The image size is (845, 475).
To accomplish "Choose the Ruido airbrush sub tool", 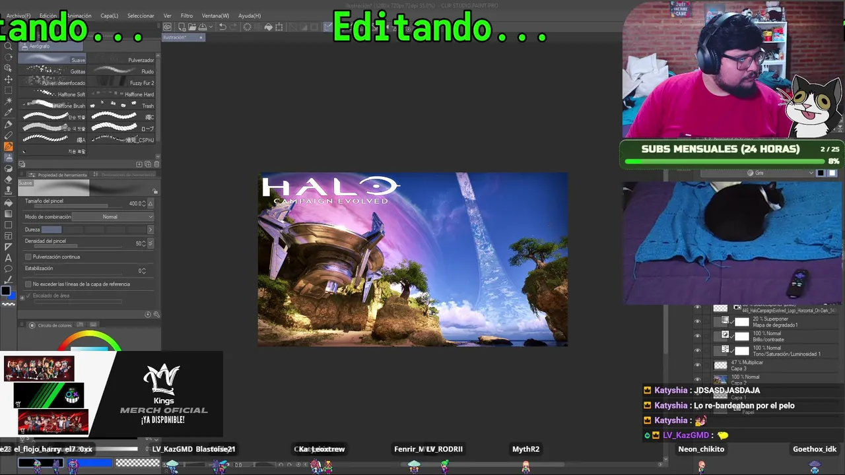I will (x=122, y=71).
